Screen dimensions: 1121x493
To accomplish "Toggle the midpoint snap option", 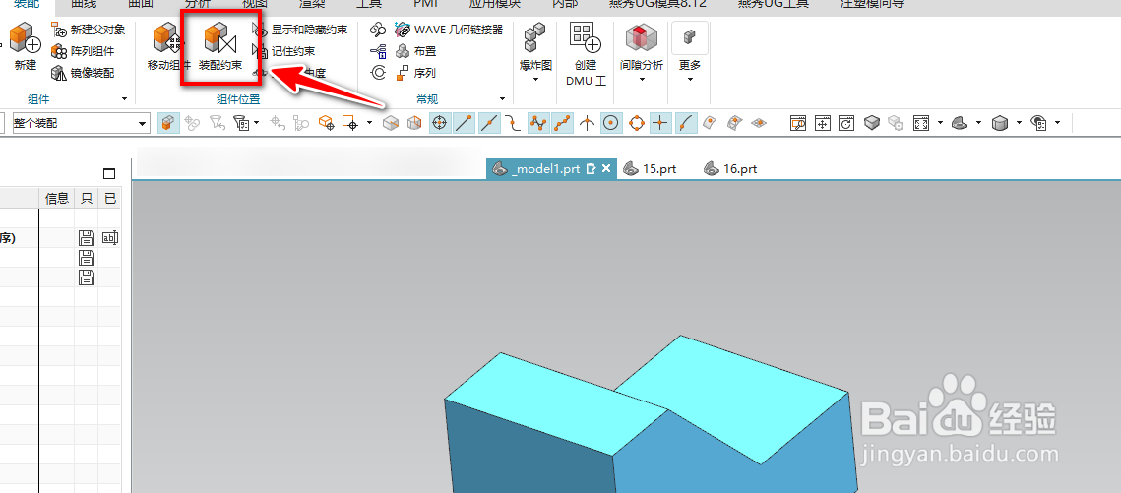I will pos(490,124).
